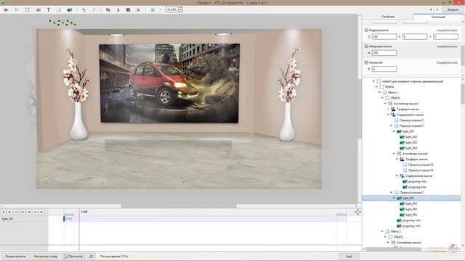Click the S value field with 100
This screenshot has height=261, width=465.
pos(384,37)
